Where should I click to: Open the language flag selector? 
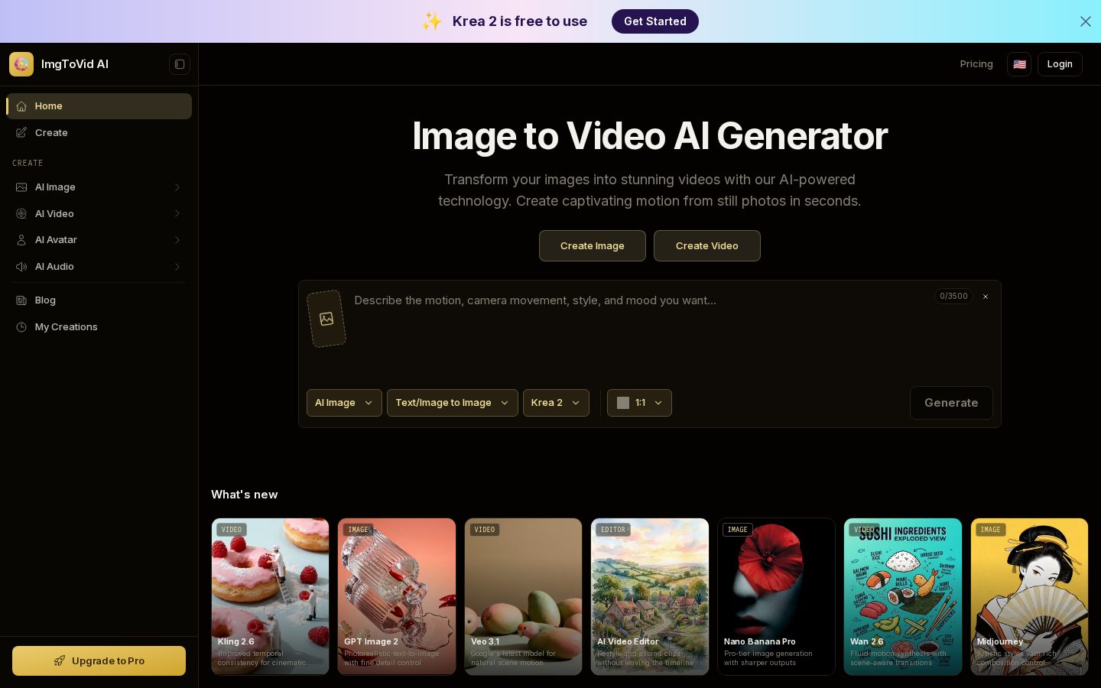tap(1019, 64)
